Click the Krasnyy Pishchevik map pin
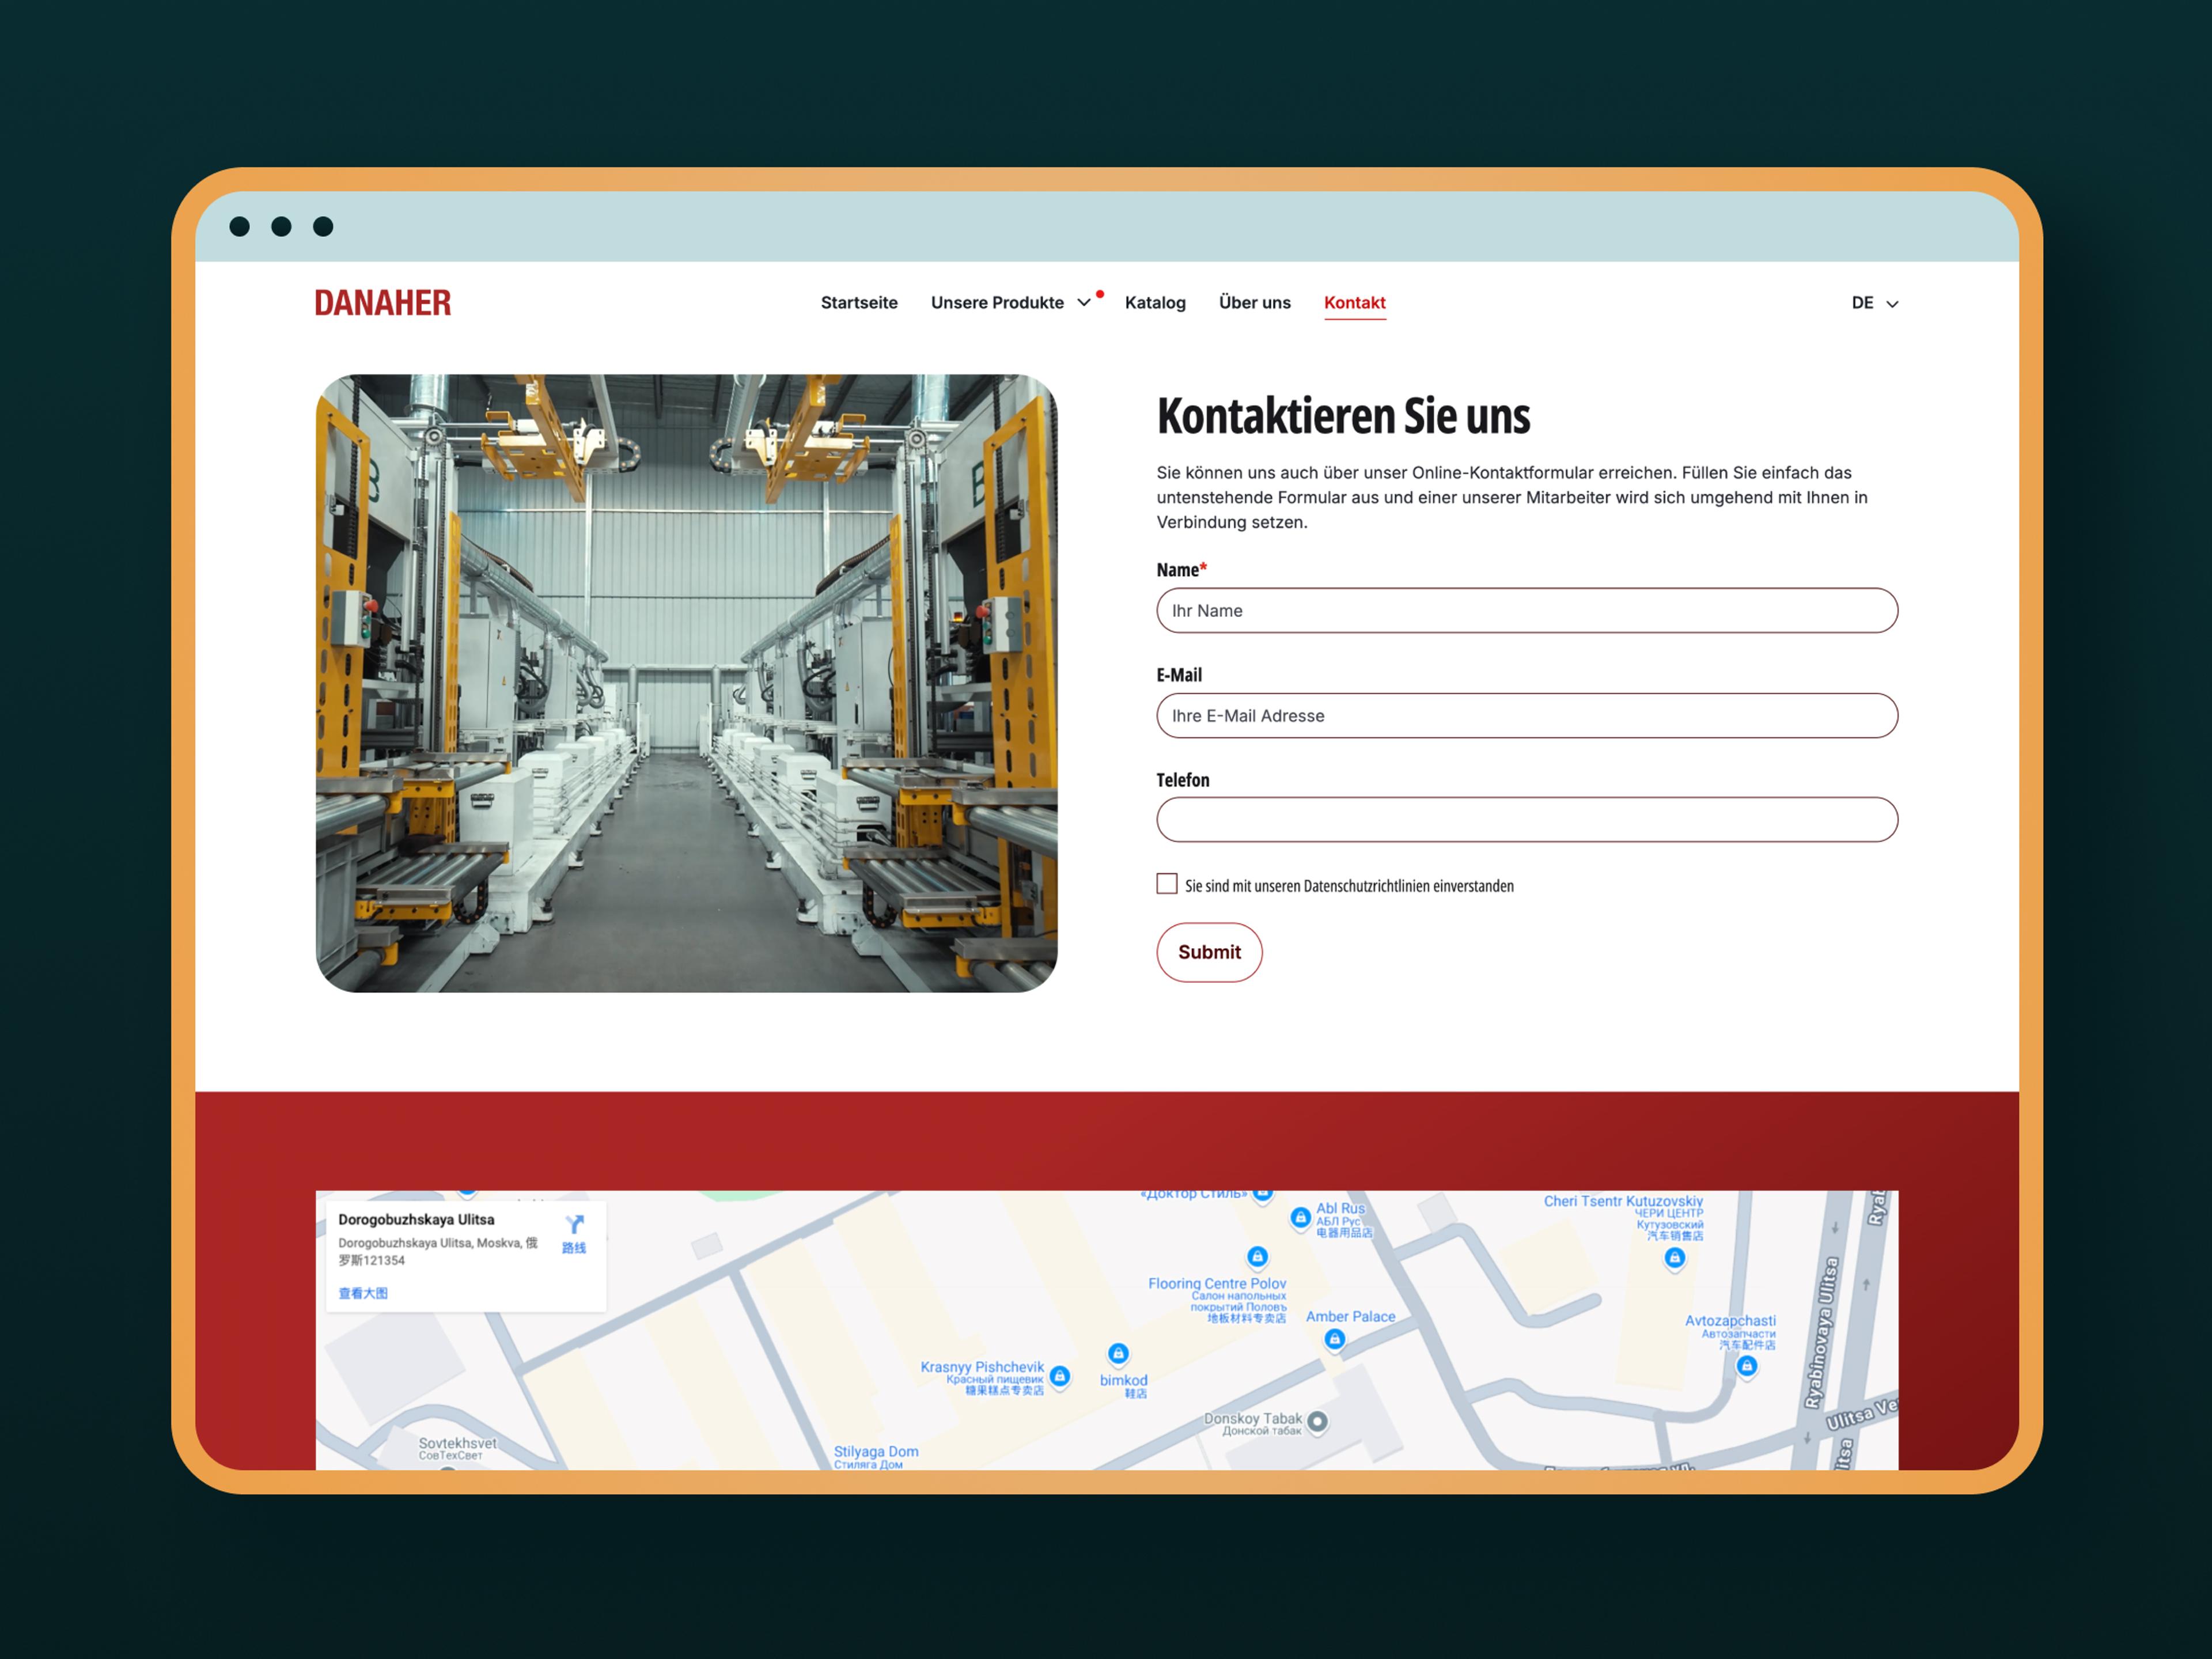2212x1659 pixels. click(1060, 1376)
